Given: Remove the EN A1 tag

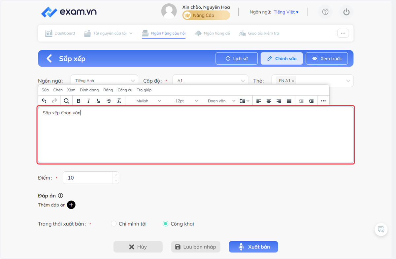Looking at the screenshot, I should coord(293,81).
